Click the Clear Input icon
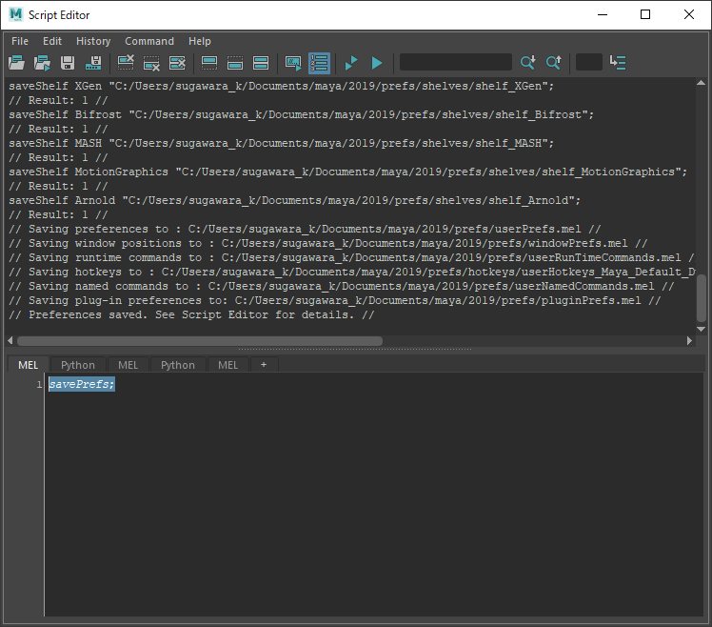This screenshot has height=627, width=712. pyautogui.click(x=151, y=63)
